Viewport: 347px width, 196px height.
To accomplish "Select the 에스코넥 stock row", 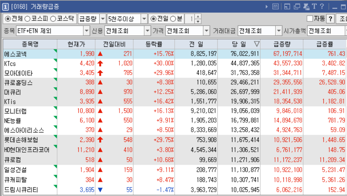I will [x=174, y=54].
